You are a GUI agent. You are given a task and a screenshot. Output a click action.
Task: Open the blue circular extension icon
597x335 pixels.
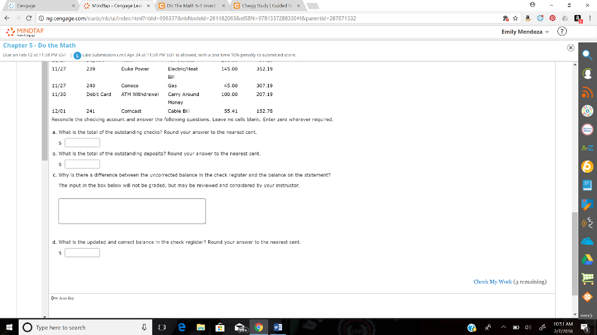tap(540, 18)
